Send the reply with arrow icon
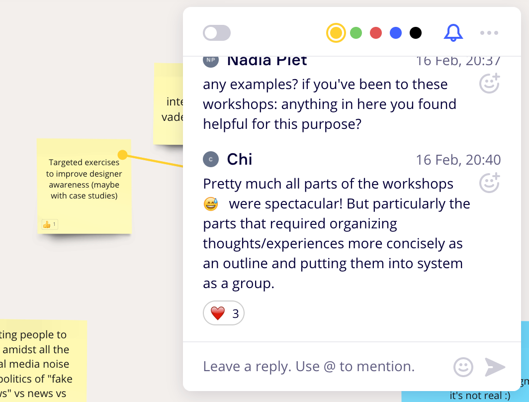Viewport: 529px width, 402px height. tap(495, 367)
